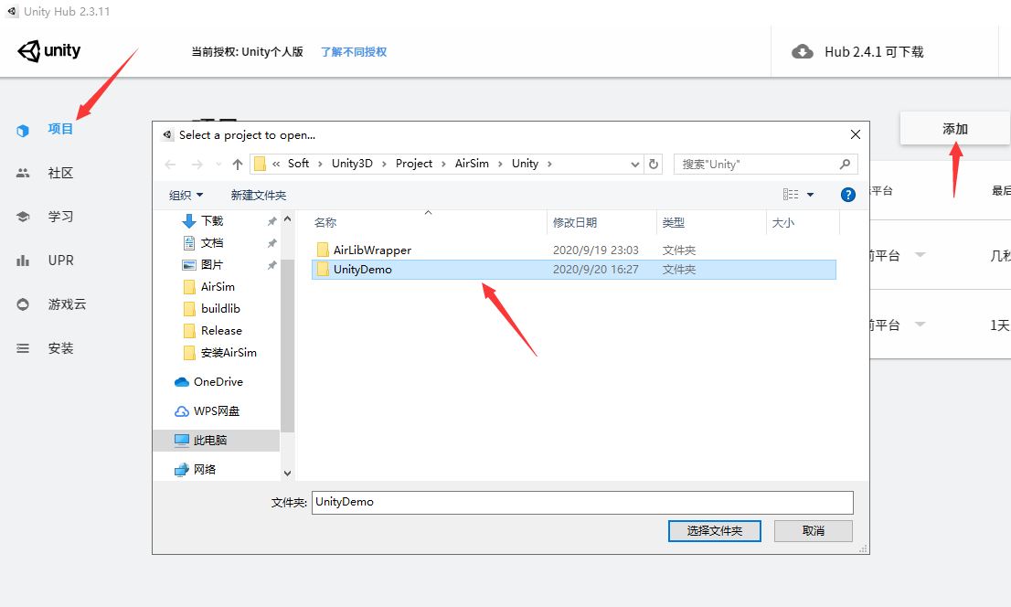Open recent locations dropdown arrow
The height and width of the screenshot is (607, 1011).
pyautogui.click(x=218, y=165)
